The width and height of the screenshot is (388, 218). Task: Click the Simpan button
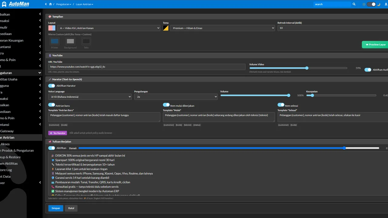55,208
